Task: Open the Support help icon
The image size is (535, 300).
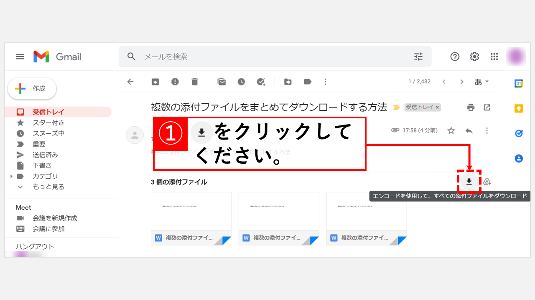Action: point(455,57)
